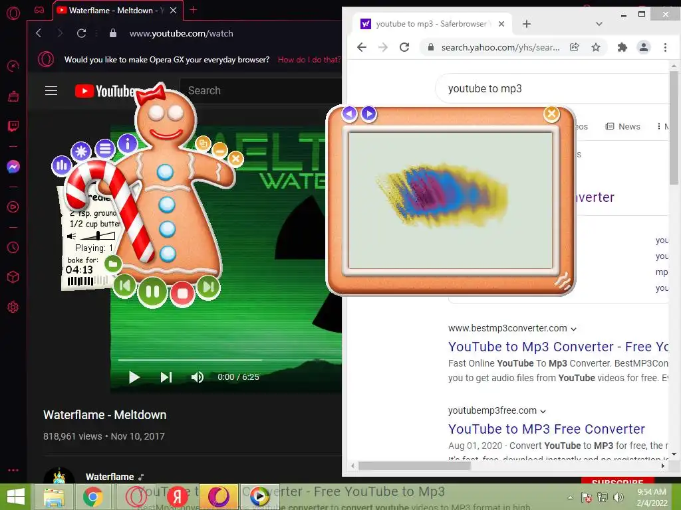Click YouTube's next video button
Image resolution: width=681 pixels, height=510 pixels.
166,377
